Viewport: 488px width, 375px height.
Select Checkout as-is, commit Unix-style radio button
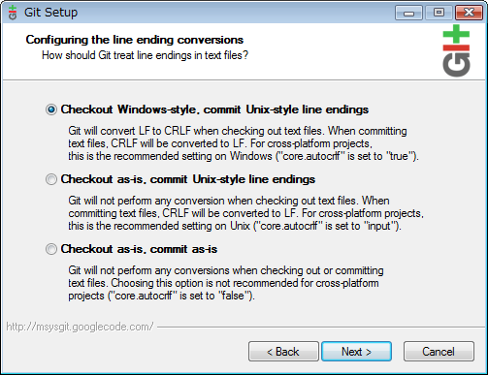click(51, 179)
